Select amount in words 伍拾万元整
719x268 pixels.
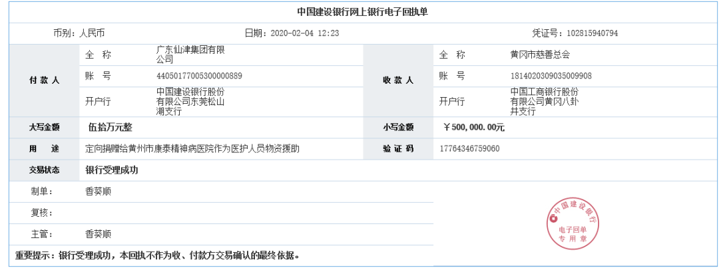pos(110,128)
